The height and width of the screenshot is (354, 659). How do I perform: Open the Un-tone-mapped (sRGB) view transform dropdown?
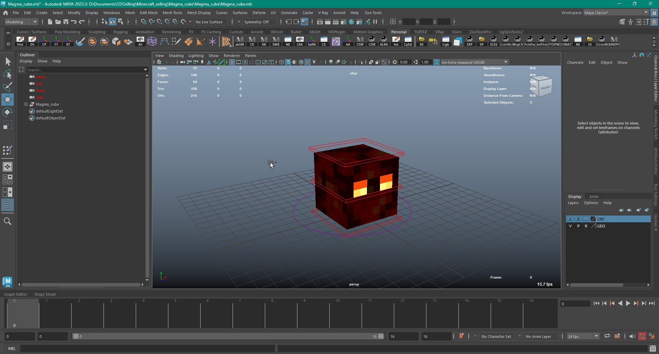point(474,62)
